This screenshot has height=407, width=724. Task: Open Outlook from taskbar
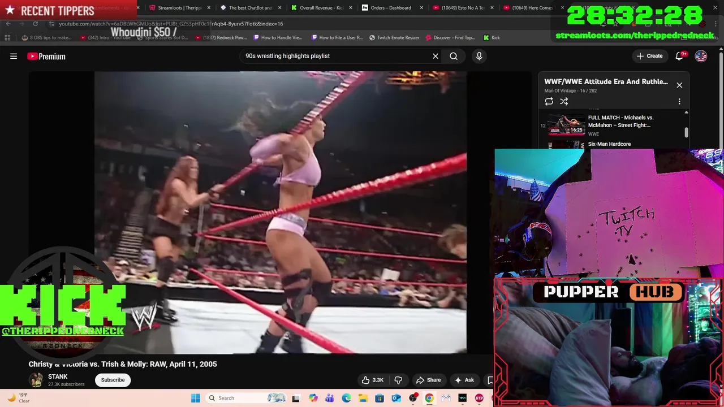tap(396, 398)
